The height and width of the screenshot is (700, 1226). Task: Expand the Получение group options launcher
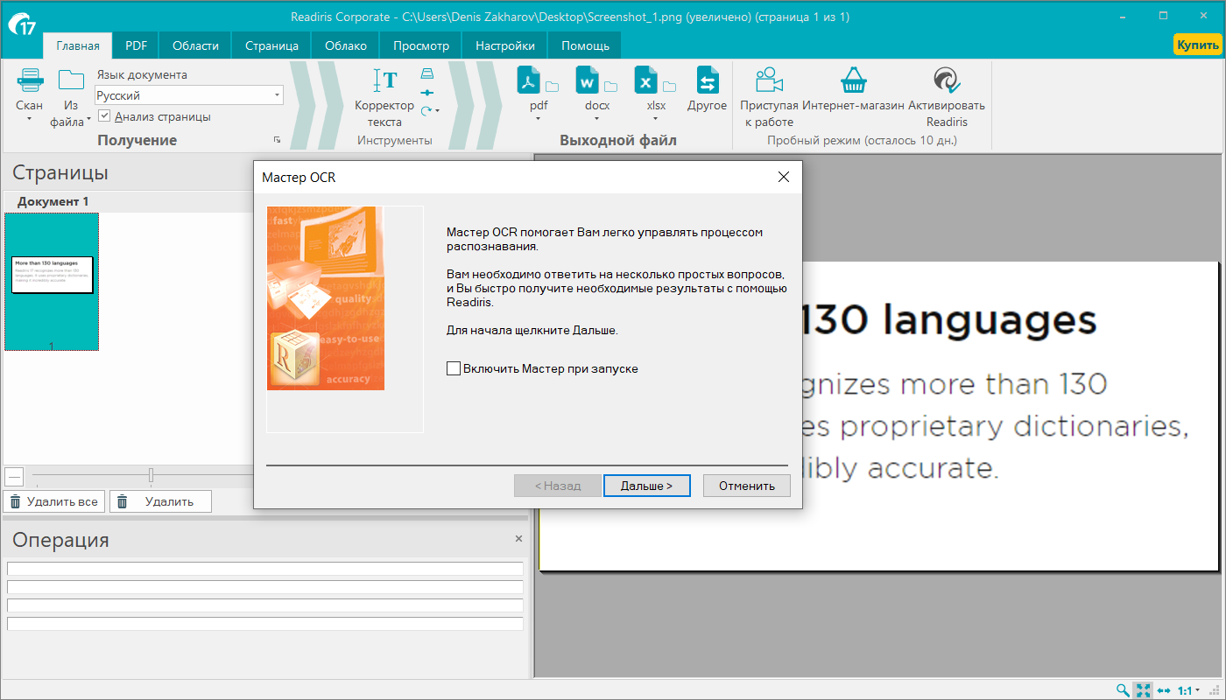click(277, 140)
